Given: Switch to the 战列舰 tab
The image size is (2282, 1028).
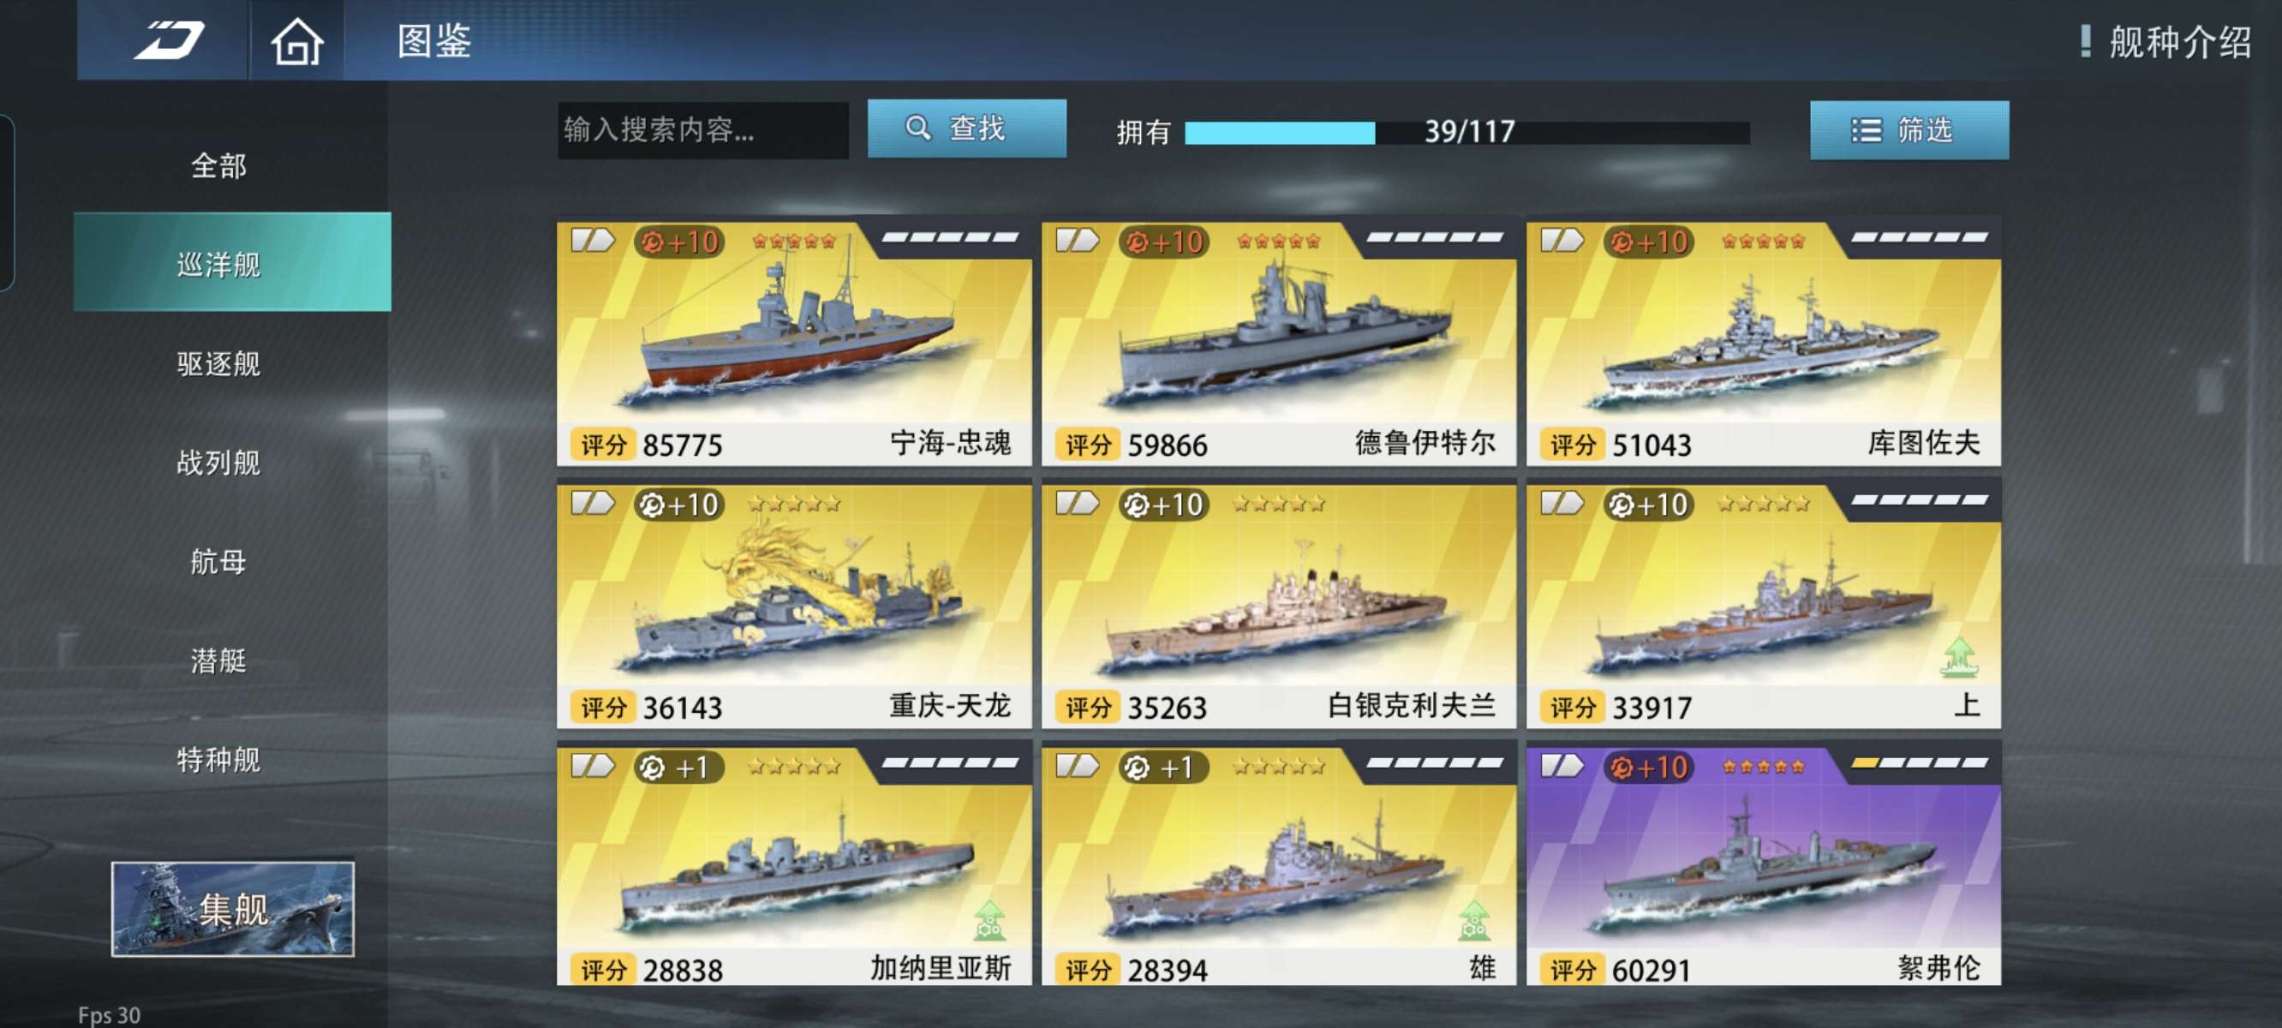Looking at the screenshot, I should pos(218,463).
